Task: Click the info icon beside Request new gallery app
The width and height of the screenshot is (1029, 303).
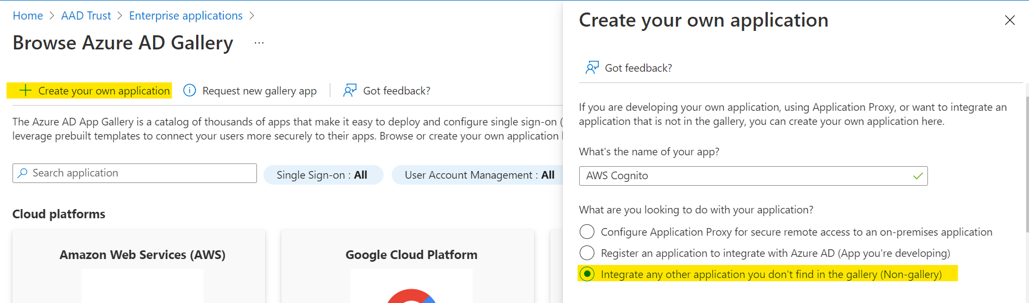Action: point(190,90)
